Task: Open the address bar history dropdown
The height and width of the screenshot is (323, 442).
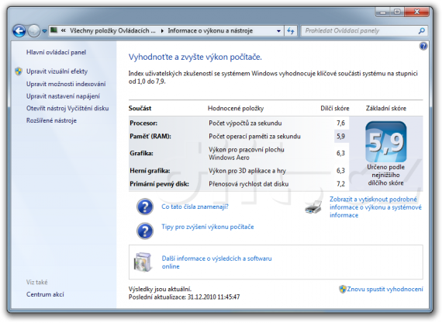Action: [x=278, y=31]
